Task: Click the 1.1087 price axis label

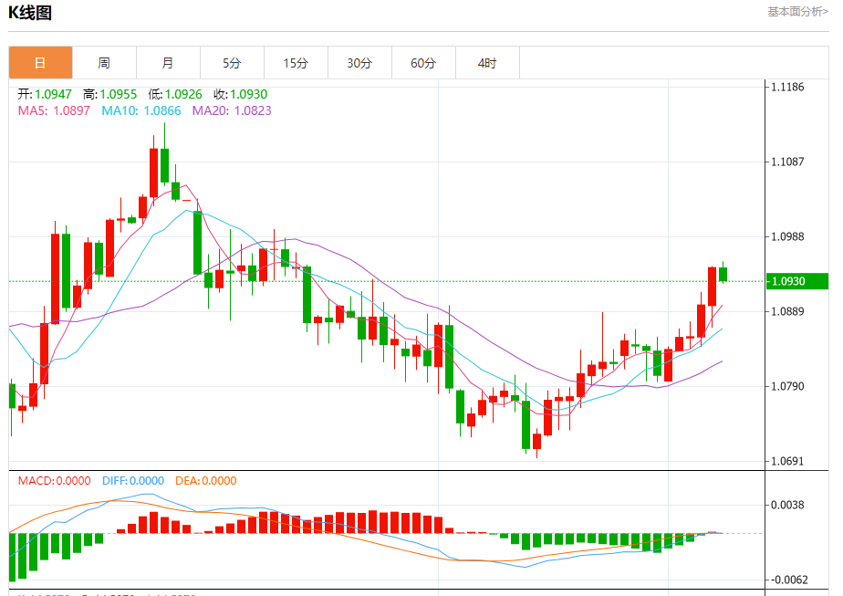Action: [x=787, y=162]
